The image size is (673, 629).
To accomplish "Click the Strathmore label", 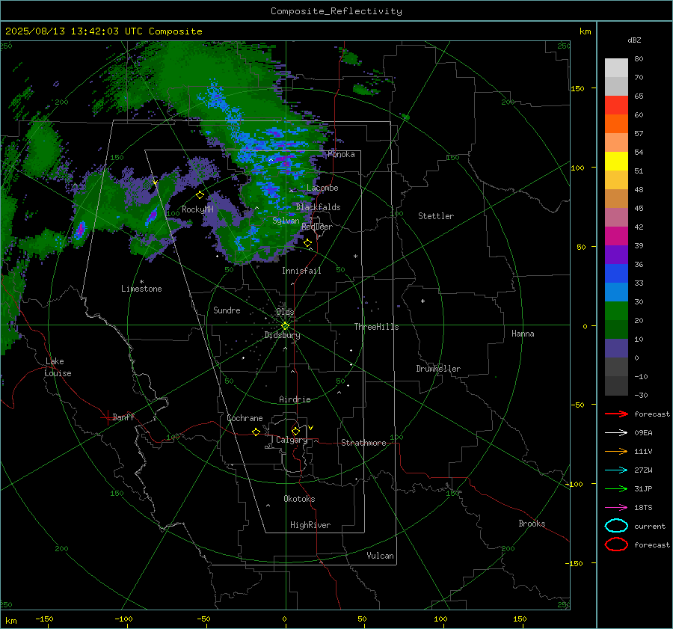I will coord(363,443).
